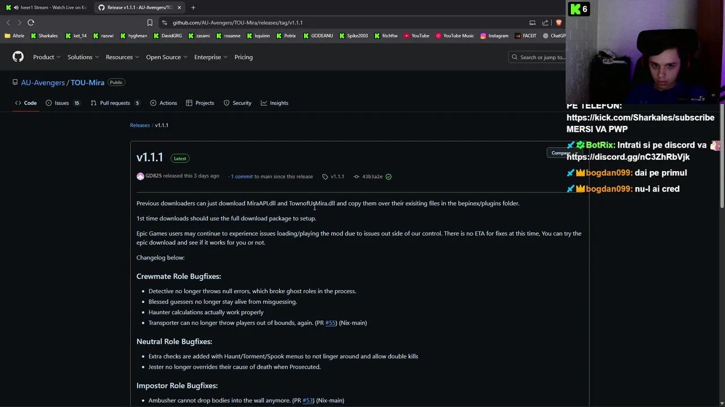Click the v1.1.1 tag icon
The width and height of the screenshot is (725, 407).
[x=325, y=177]
